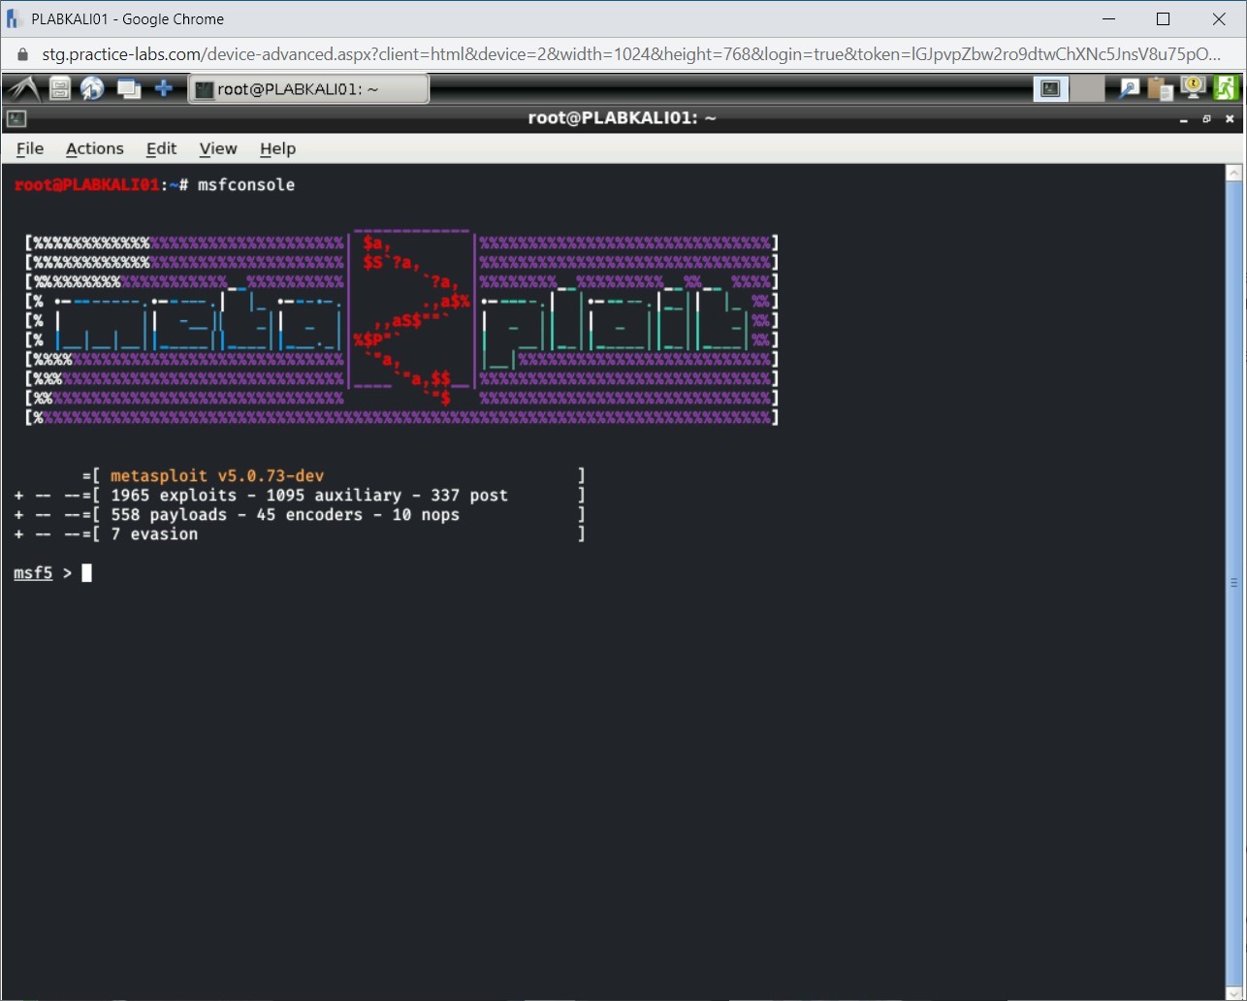Screen dimensions: 1247x1001
Task: Select root@PLABKALI01 taskbar window button
Action: tap(307, 89)
